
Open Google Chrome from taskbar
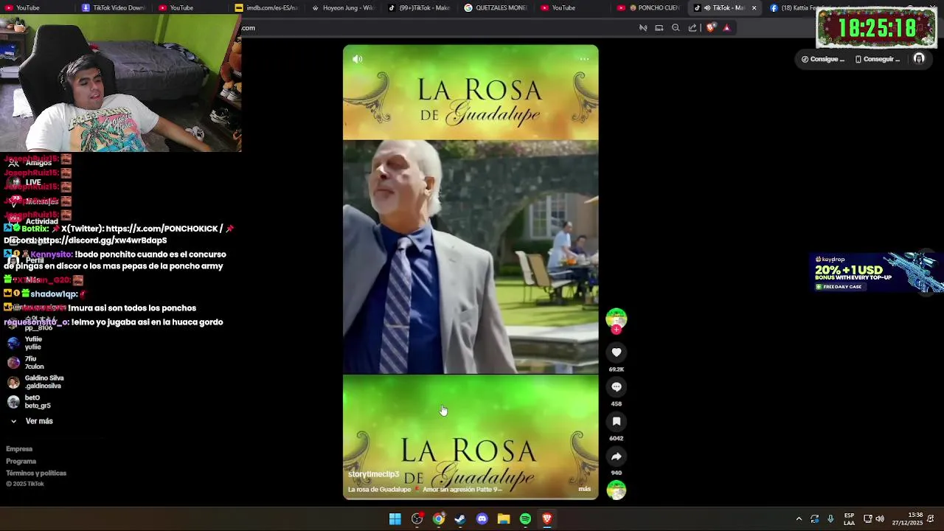coord(439,519)
